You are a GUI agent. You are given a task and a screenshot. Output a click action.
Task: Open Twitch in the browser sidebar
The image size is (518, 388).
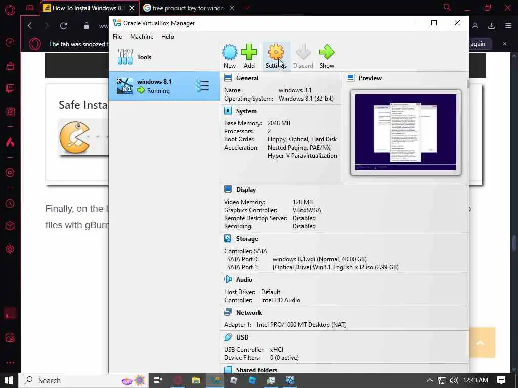[x=10, y=89]
